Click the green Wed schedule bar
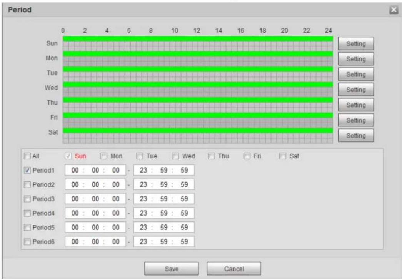The image size is (402, 279). (198, 85)
